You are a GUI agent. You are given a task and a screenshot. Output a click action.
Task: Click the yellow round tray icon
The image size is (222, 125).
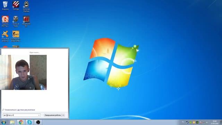(194, 122)
